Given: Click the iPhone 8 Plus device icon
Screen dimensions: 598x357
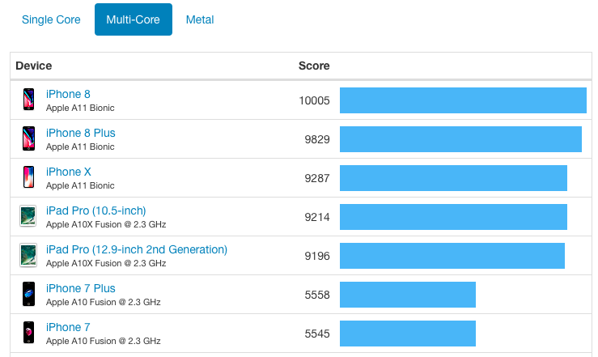Looking at the screenshot, I should 29,138.
